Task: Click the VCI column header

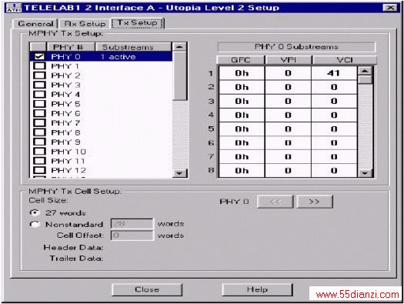Action: click(x=345, y=60)
